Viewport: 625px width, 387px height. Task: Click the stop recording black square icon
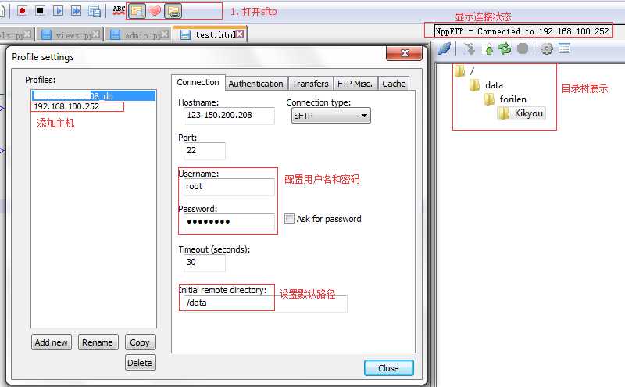[x=41, y=10]
